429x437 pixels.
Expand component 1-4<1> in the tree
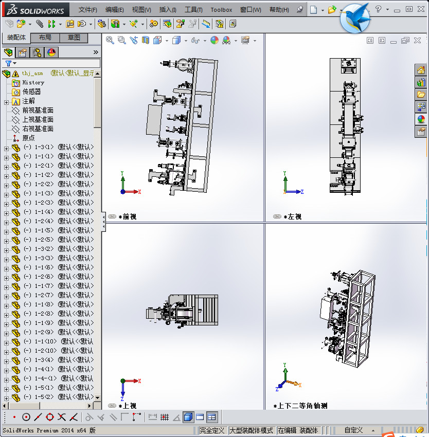coord(6,371)
